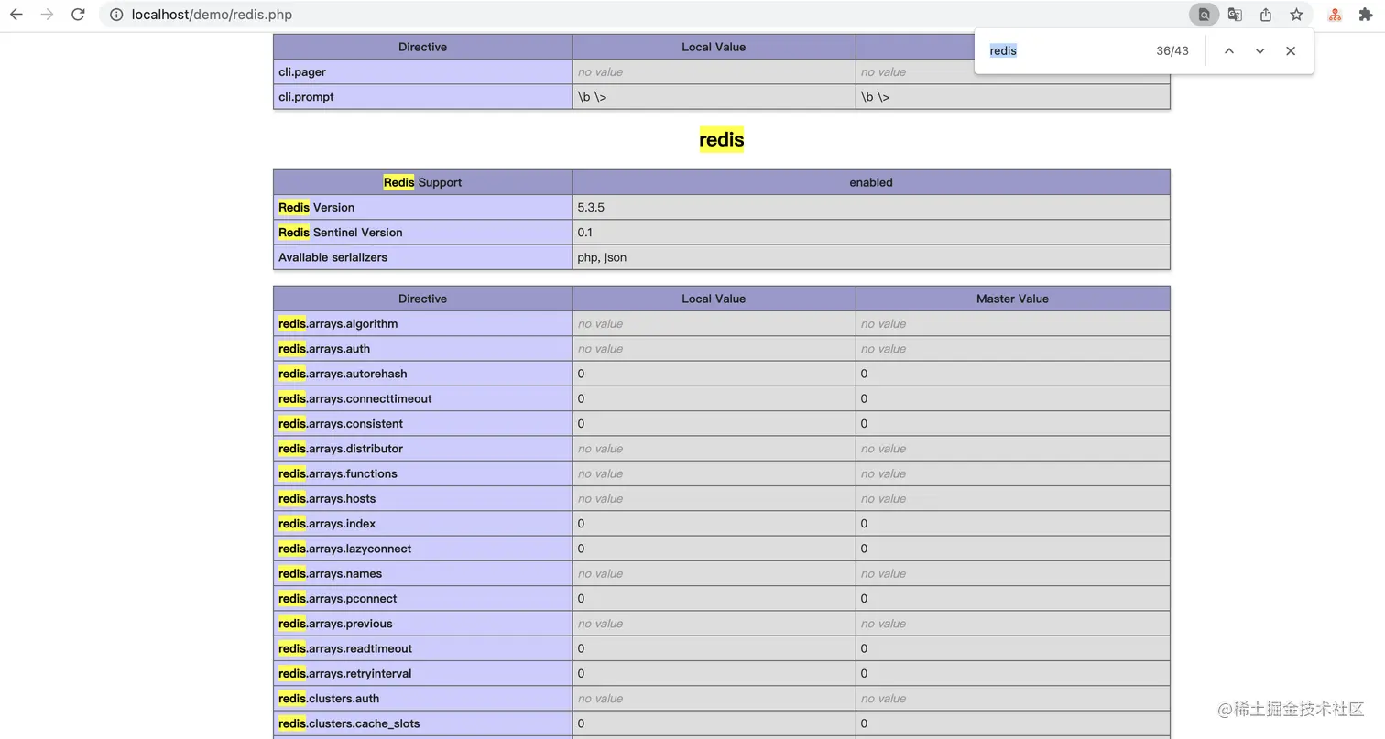The width and height of the screenshot is (1385, 739).
Task: Jump to previous find match
Action: point(1229,51)
